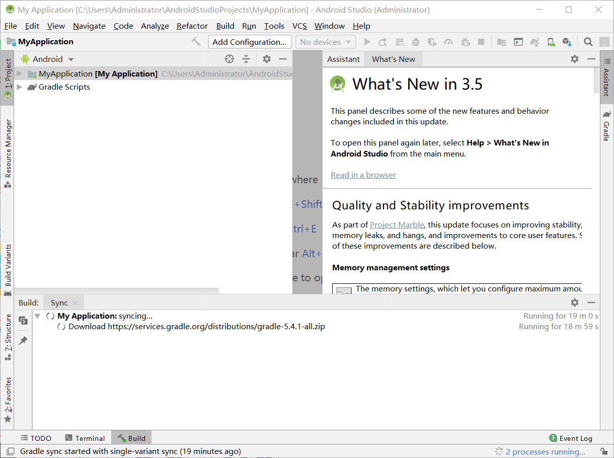Open the Navigate menu
The height and width of the screenshot is (458, 614).
(89, 26)
